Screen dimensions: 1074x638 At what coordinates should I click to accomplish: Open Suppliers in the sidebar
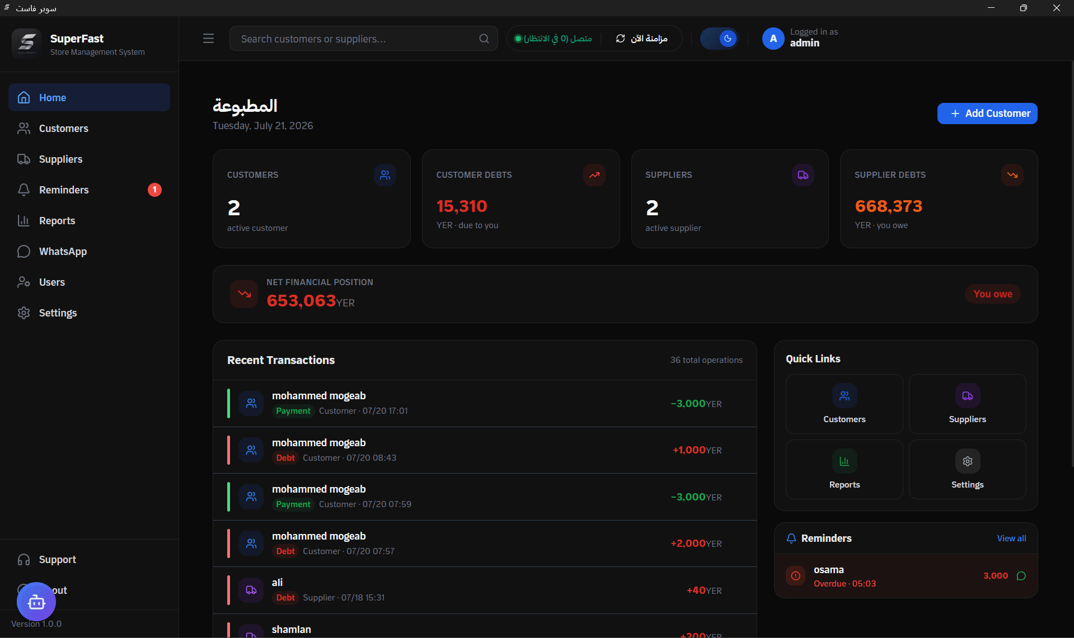(x=89, y=159)
